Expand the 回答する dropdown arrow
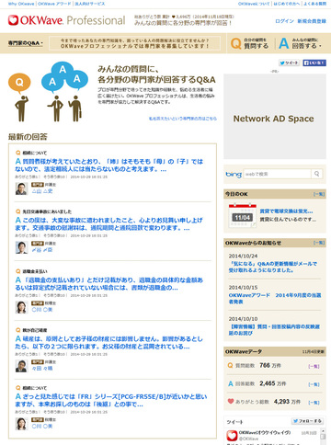 pos(320,46)
